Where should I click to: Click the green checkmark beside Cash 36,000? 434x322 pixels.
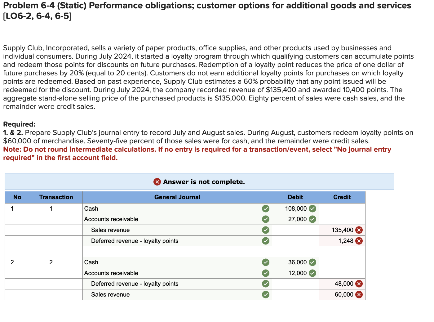312,262
